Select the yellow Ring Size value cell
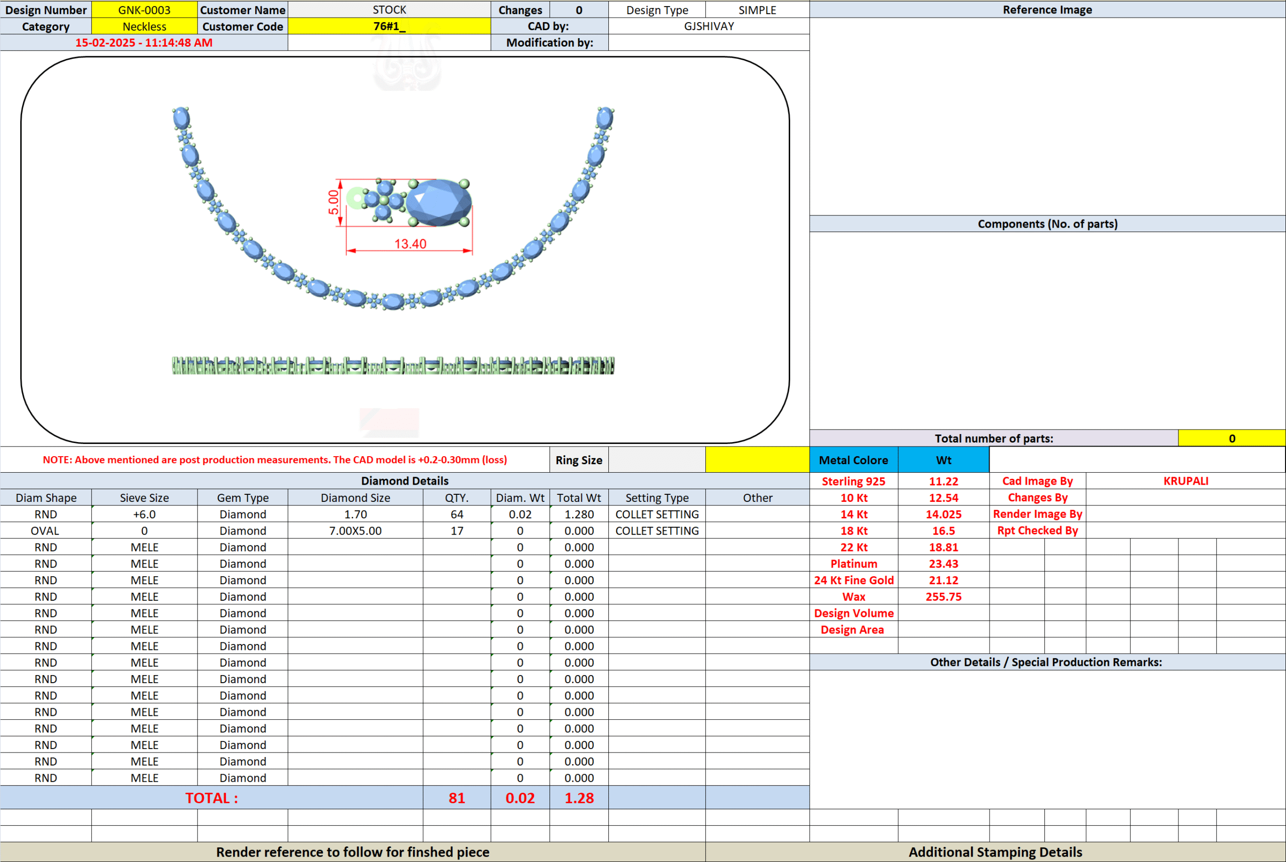Screen dimensions: 1286x862 pyautogui.click(x=757, y=460)
